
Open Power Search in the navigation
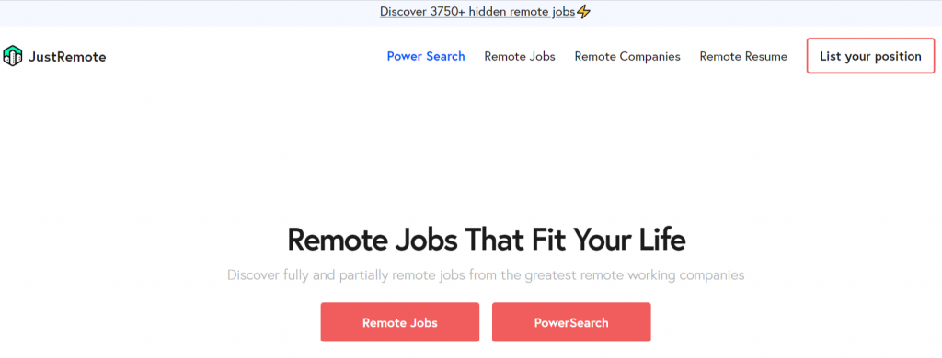(426, 56)
